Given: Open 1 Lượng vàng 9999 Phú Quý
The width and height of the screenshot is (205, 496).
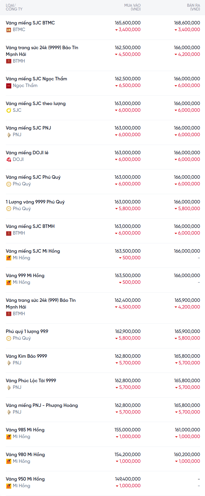Looking at the screenshot, I should 35,202.
